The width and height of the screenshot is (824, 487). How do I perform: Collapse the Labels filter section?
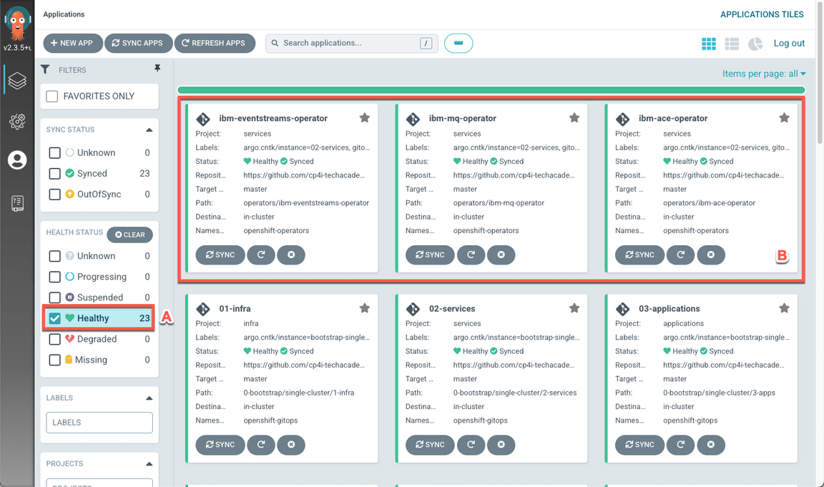149,398
